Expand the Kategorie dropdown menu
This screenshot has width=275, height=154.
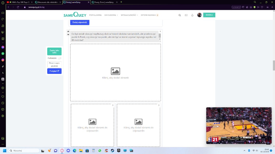[x=111, y=15]
